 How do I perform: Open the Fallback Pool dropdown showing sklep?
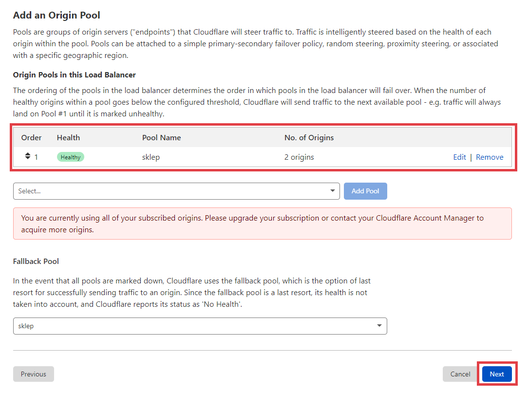point(200,326)
